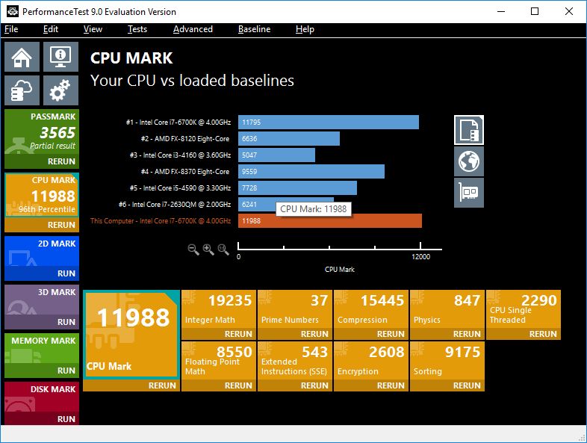Select the large CPU Mark 11988 tile
The height and width of the screenshot is (443, 587).
(131, 335)
